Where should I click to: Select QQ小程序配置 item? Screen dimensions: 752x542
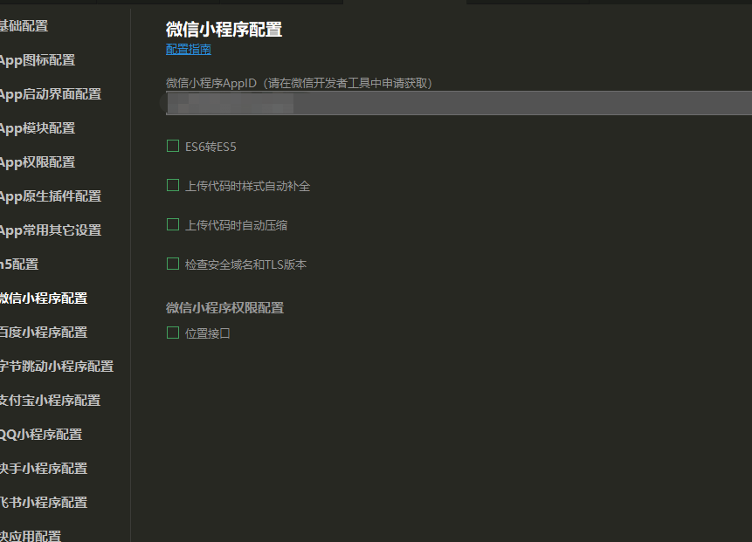coord(41,434)
